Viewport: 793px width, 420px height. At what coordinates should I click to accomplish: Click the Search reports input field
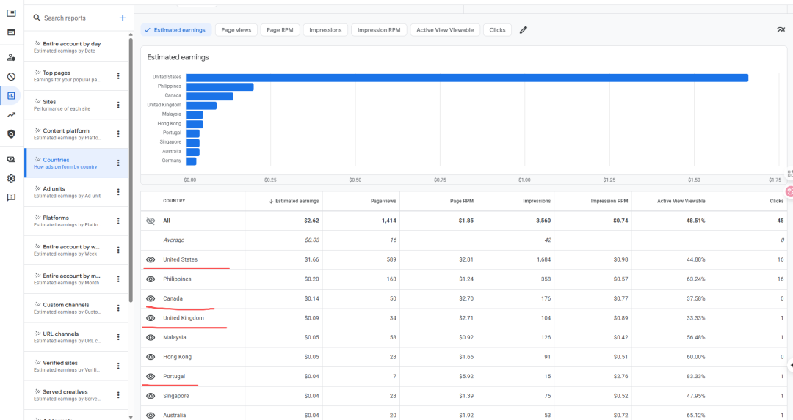click(x=73, y=18)
